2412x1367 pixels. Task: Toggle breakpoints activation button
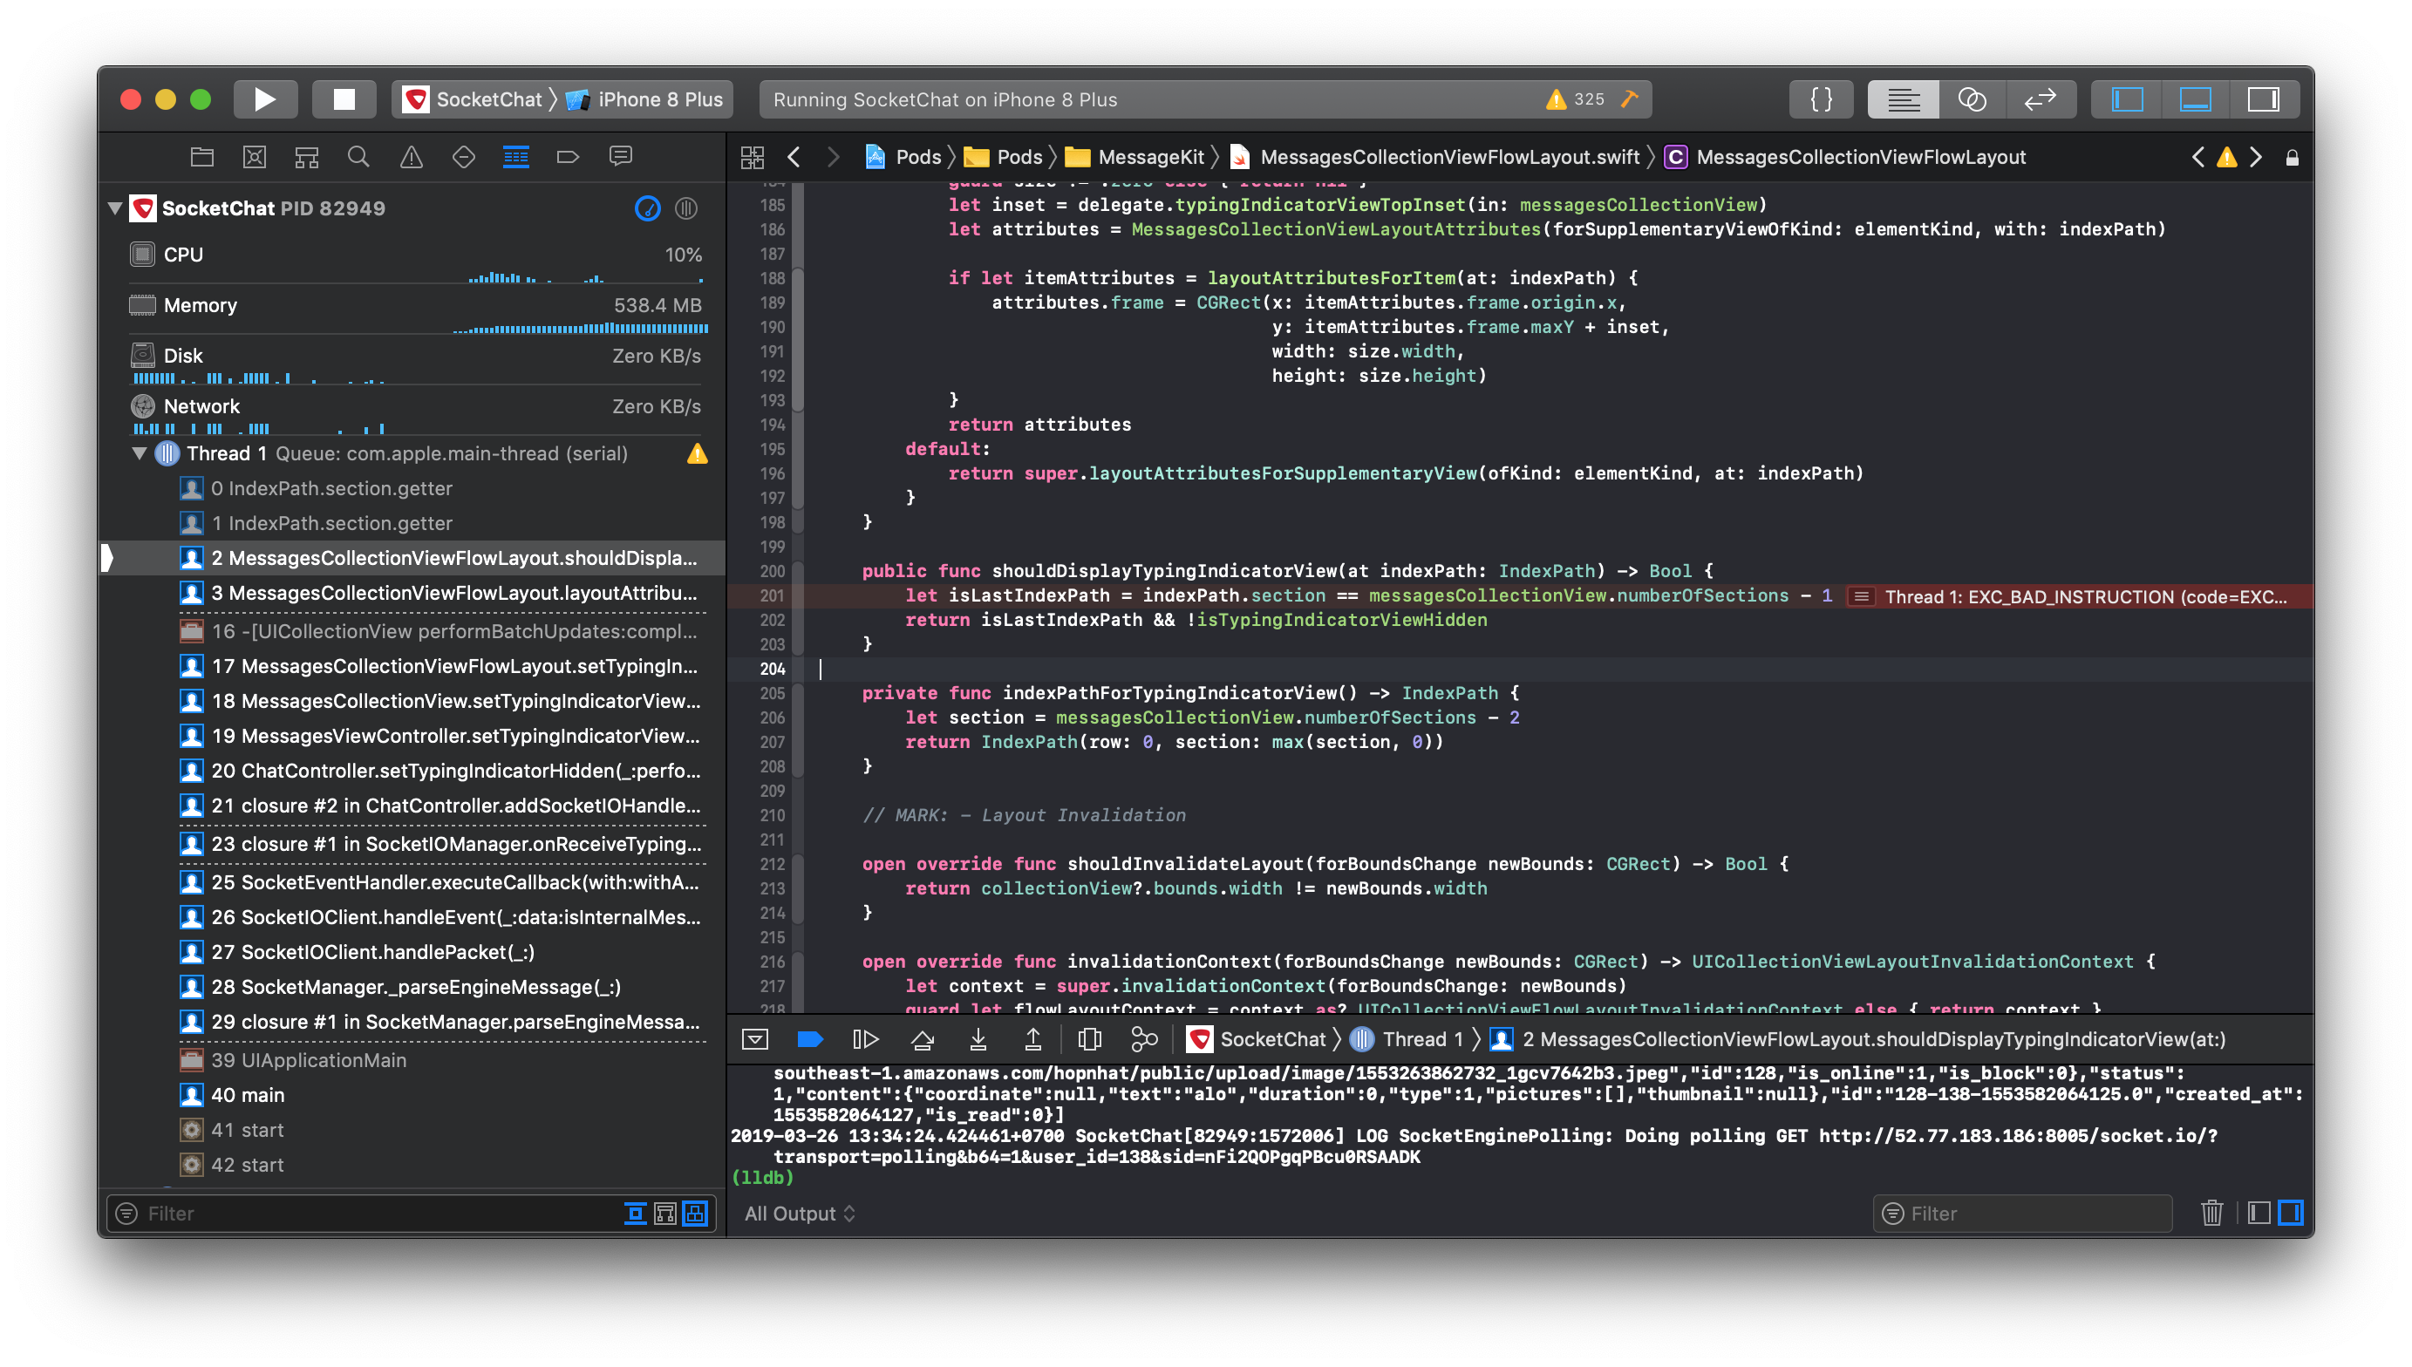809,1038
